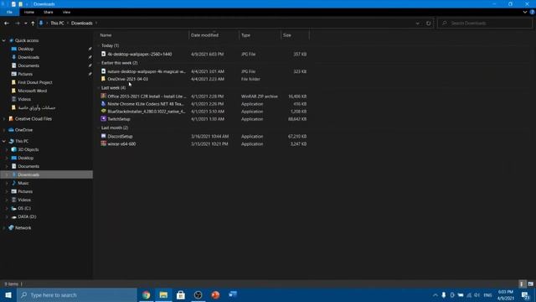Screen dimensions: 536x302
Task: Open Documents under Quick access
Action: [x=28, y=65]
